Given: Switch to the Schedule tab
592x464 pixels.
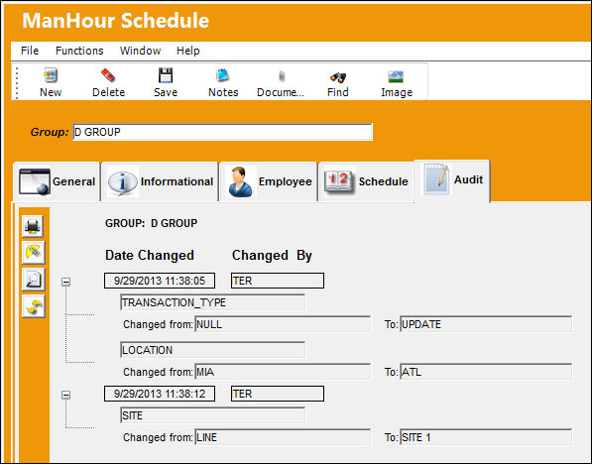Looking at the screenshot, I should pyautogui.click(x=366, y=181).
